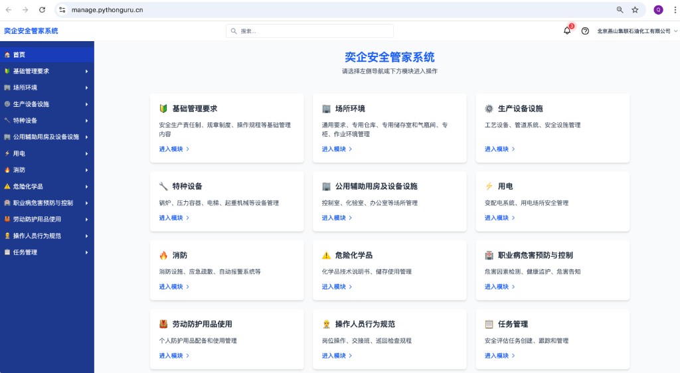Image resolution: width=680 pixels, height=373 pixels.
Task: Click 进入模块 link in 生产设备设施 card
Action: pyautogui.click(x=499, y=149)
